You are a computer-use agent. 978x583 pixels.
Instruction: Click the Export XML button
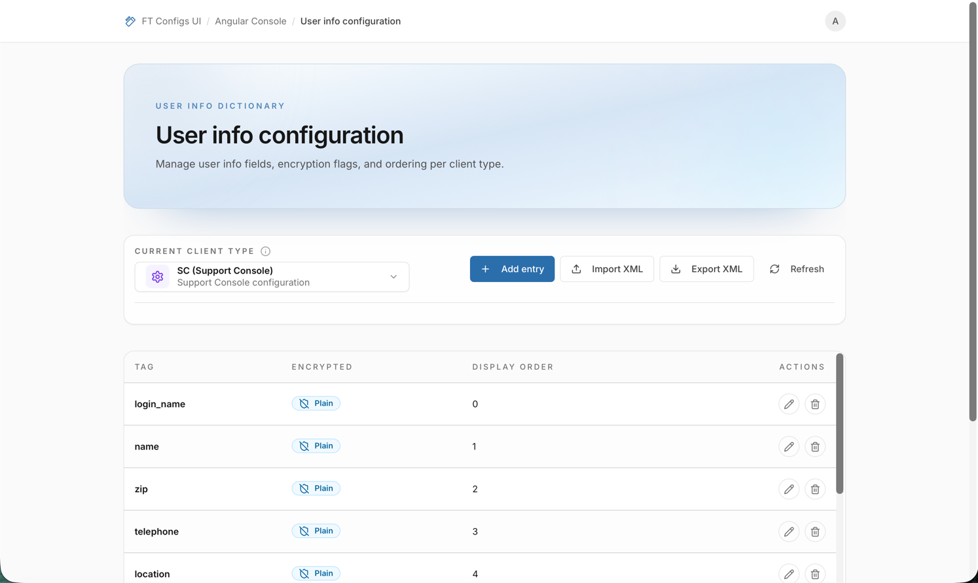[x=706, y=269]
